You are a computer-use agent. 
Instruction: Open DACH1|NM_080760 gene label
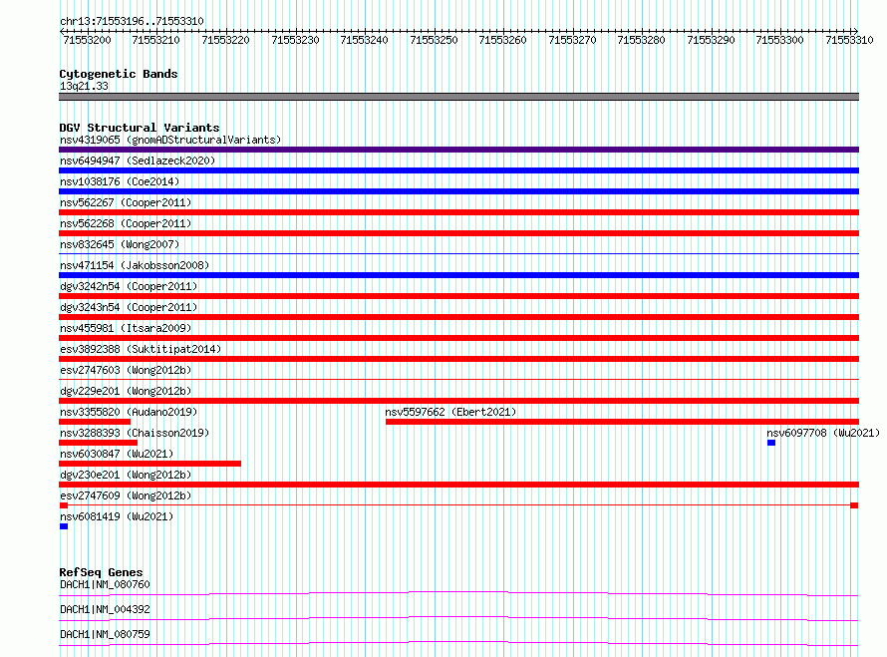coord(105,584)
